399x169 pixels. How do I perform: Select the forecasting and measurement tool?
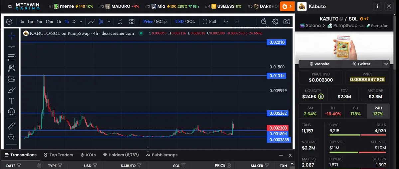11,79
